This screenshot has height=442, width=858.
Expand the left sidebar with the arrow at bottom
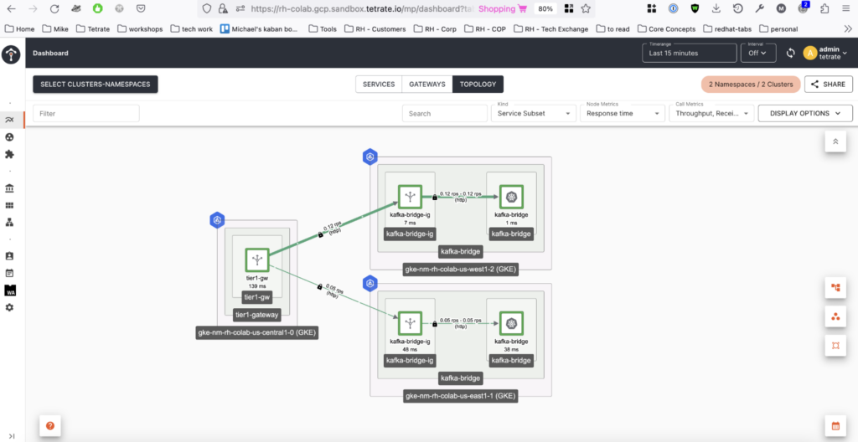pos(12,436)
